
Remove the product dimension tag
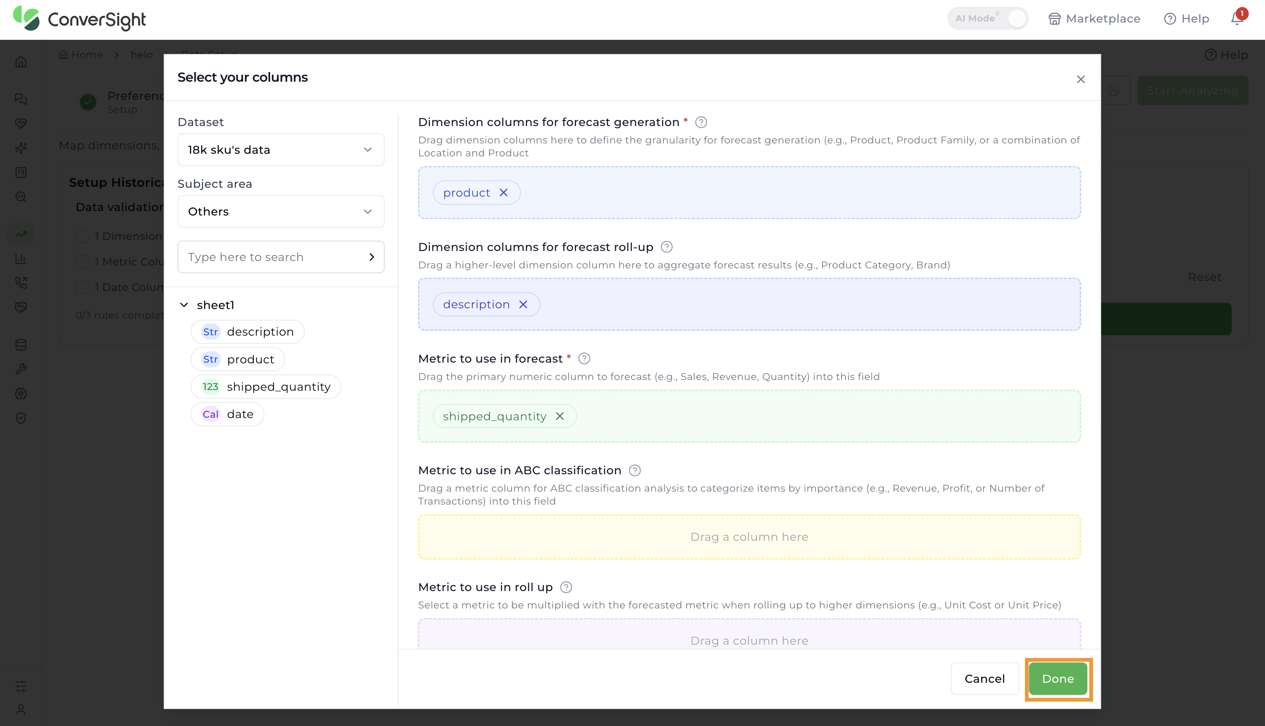pos(504,193)
